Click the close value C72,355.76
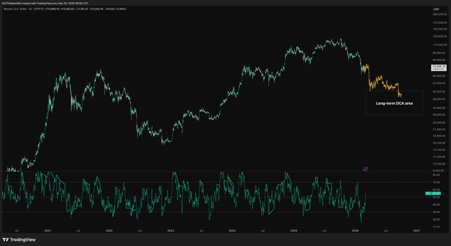 click(96, 9)
